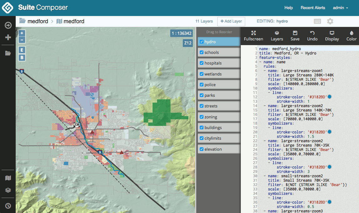
Task: Toggle visibility of the wetlands layer
Action: pos(202,74)
